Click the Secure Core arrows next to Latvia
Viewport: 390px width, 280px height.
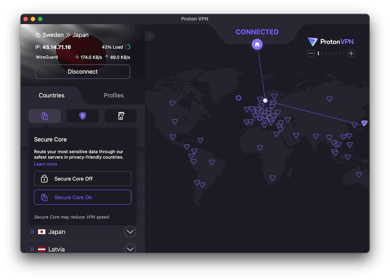pos(32,249)
